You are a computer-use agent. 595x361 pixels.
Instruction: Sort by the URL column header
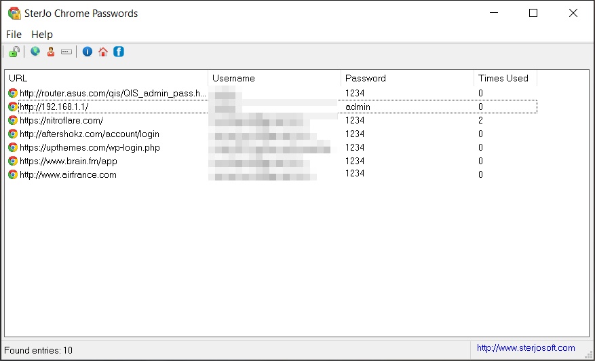107,78
